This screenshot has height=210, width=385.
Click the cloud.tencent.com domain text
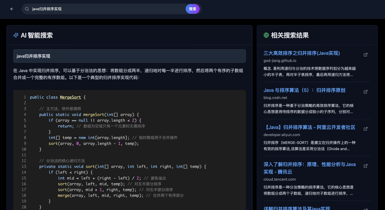tap(279, 179)
